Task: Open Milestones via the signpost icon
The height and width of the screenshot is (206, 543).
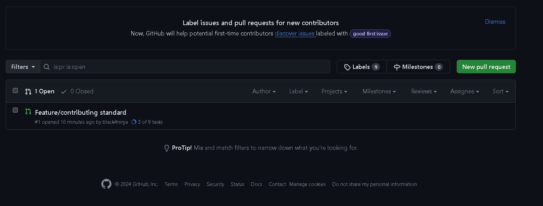Action: tap(397, 67)
